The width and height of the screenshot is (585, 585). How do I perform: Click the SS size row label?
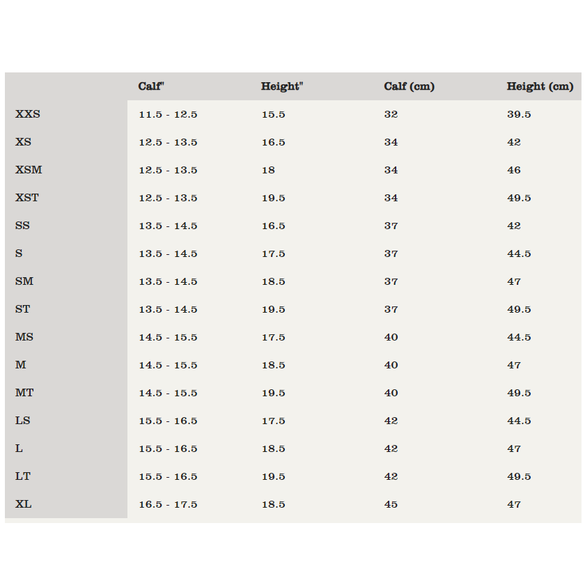[x=22, y=226]
